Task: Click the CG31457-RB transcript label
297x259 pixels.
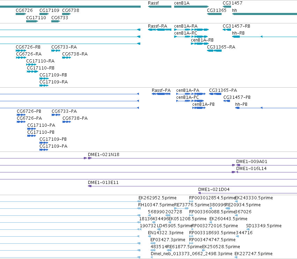Action: 236,26
